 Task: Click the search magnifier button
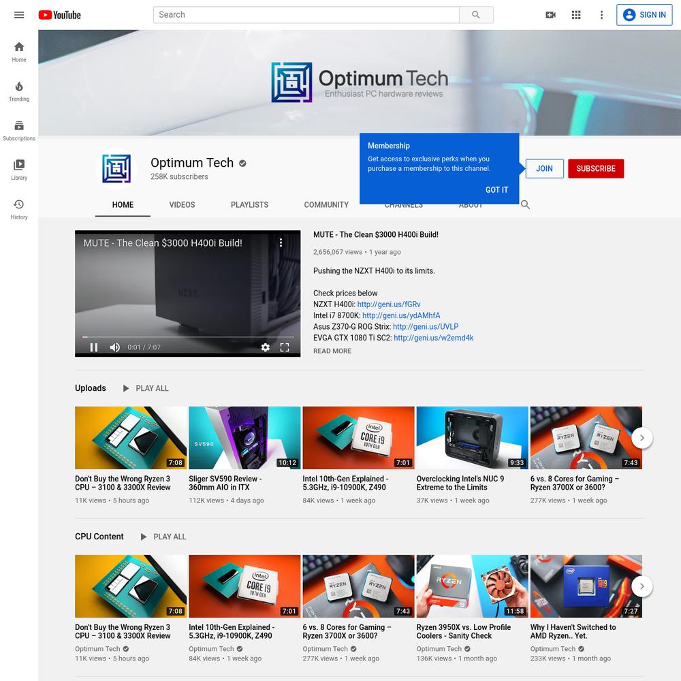tap(476, 15)
